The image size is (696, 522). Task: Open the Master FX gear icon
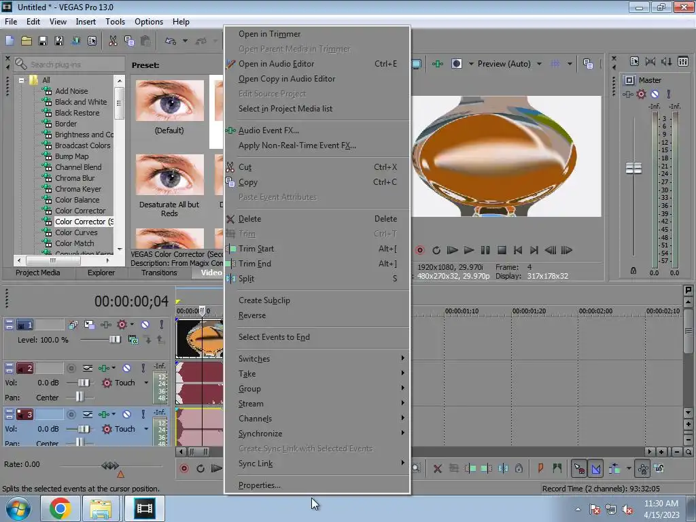[x=641, y=94]
